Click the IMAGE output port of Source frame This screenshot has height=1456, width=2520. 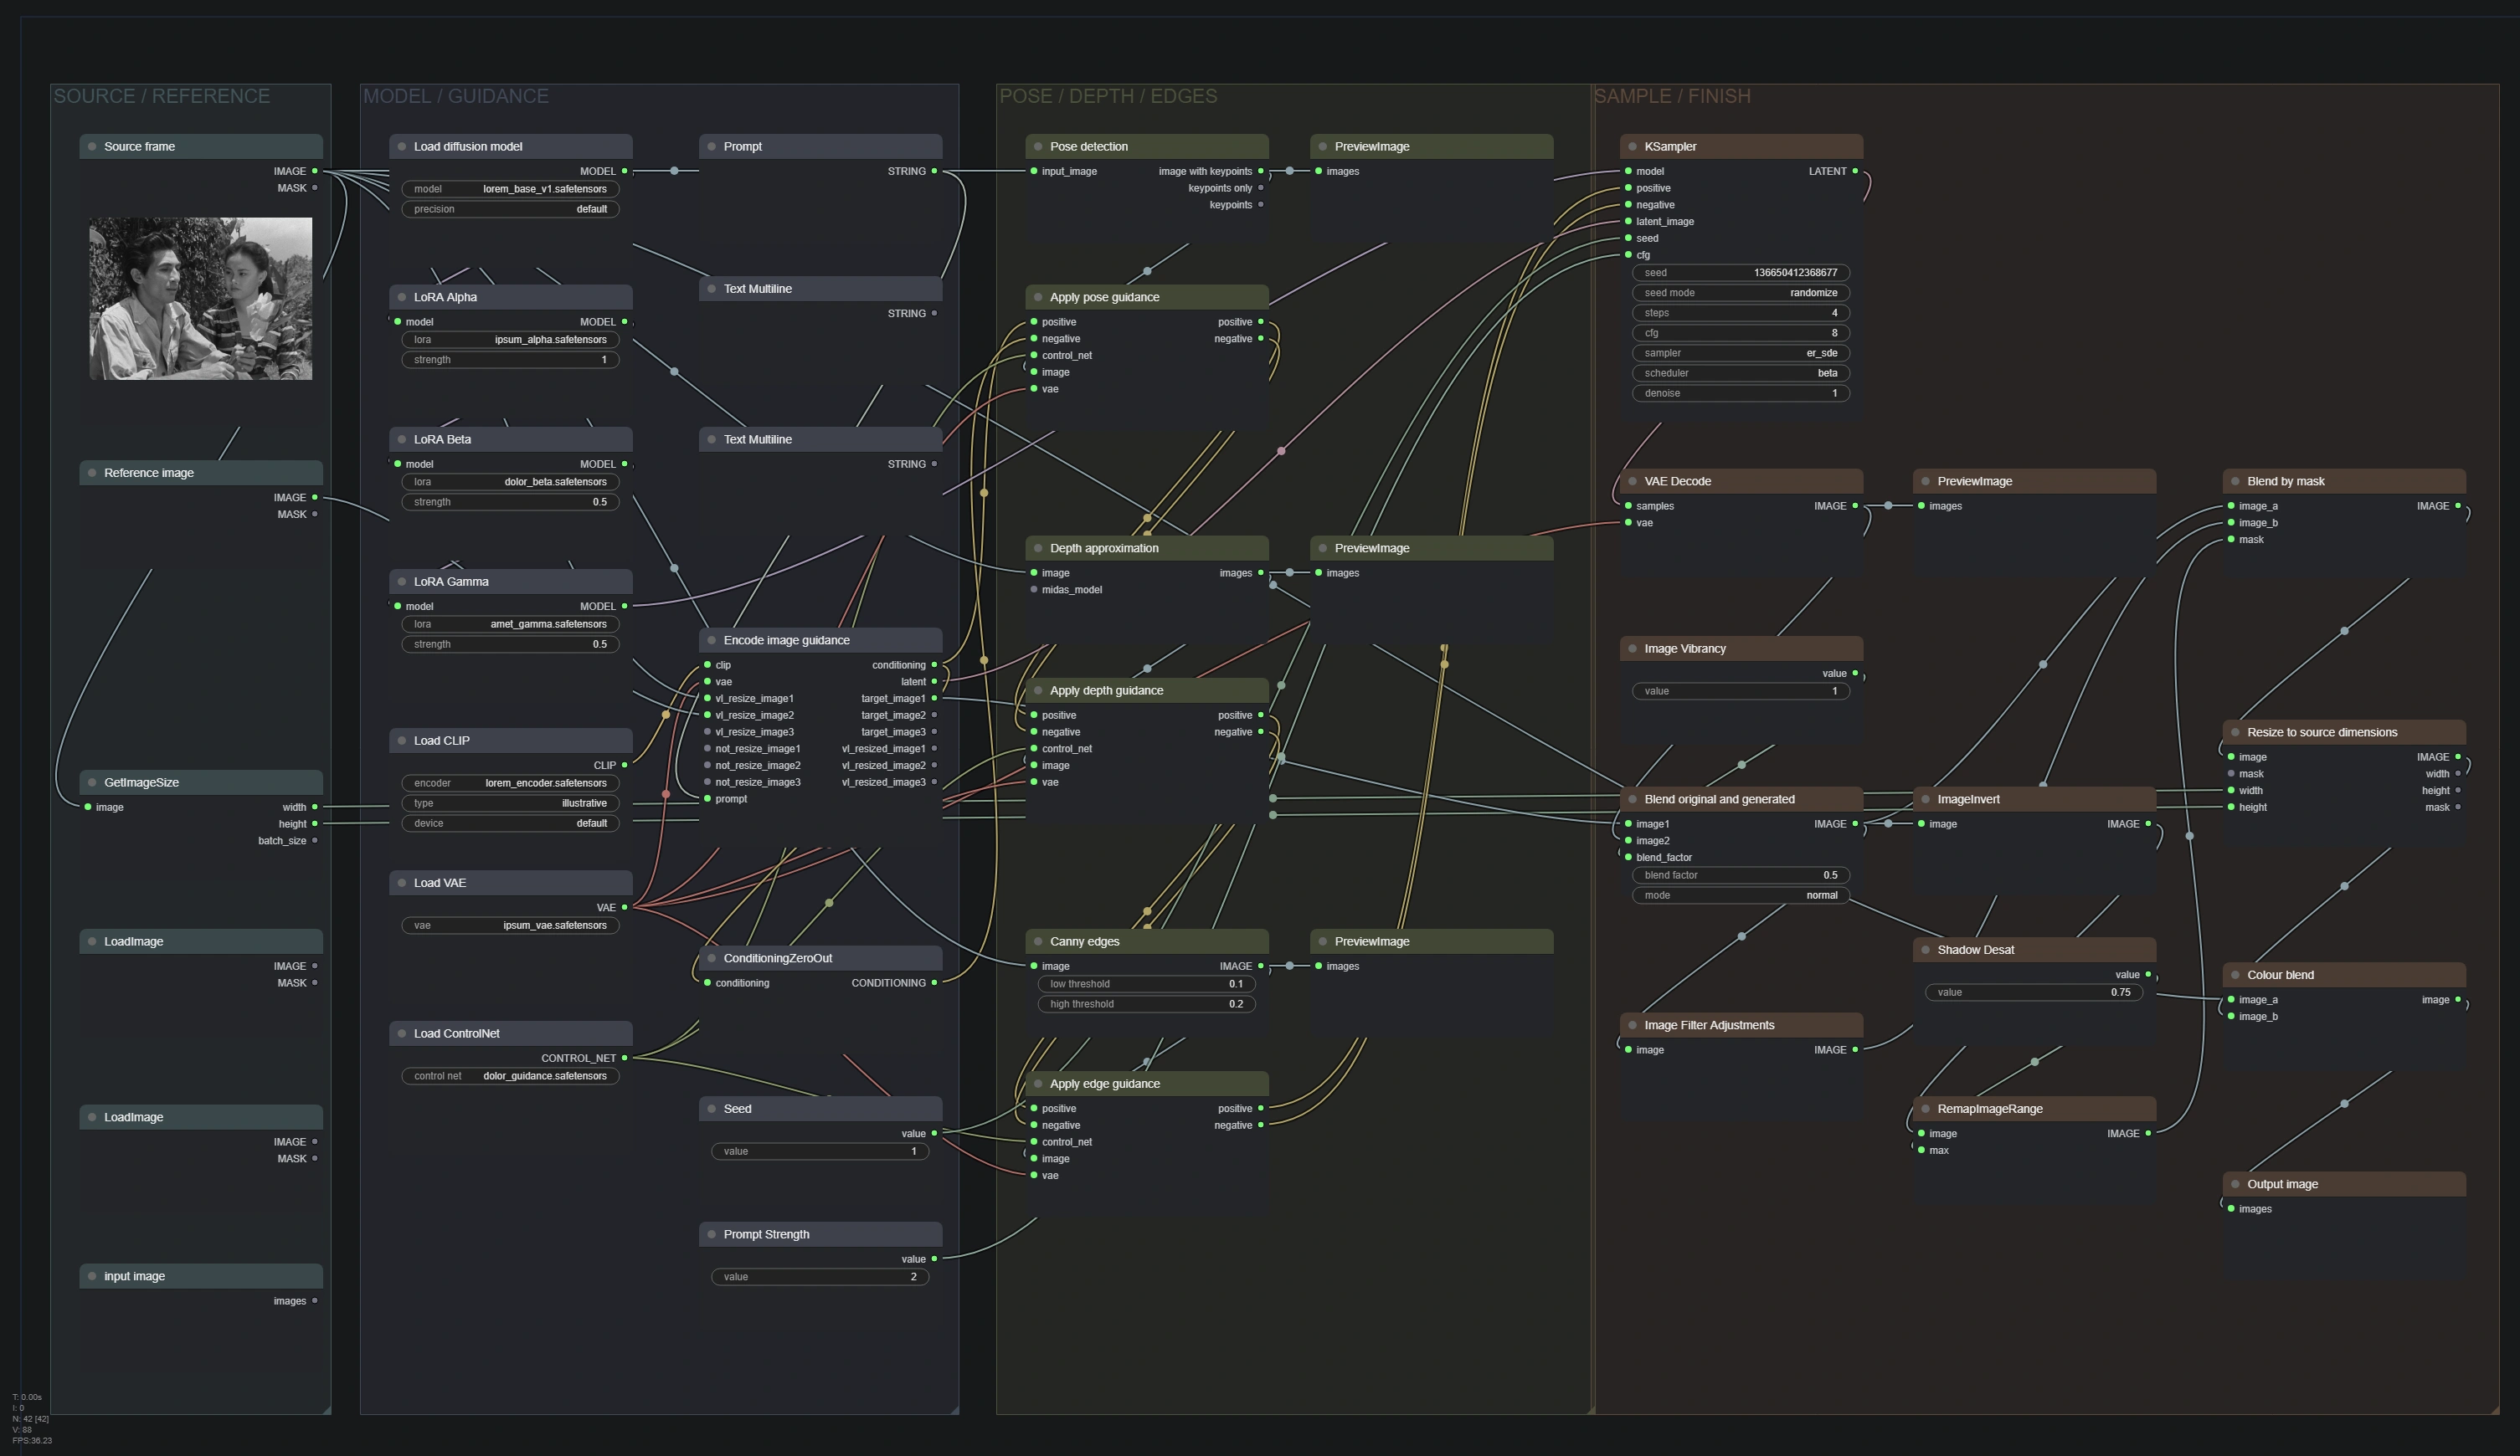(315, 171)
